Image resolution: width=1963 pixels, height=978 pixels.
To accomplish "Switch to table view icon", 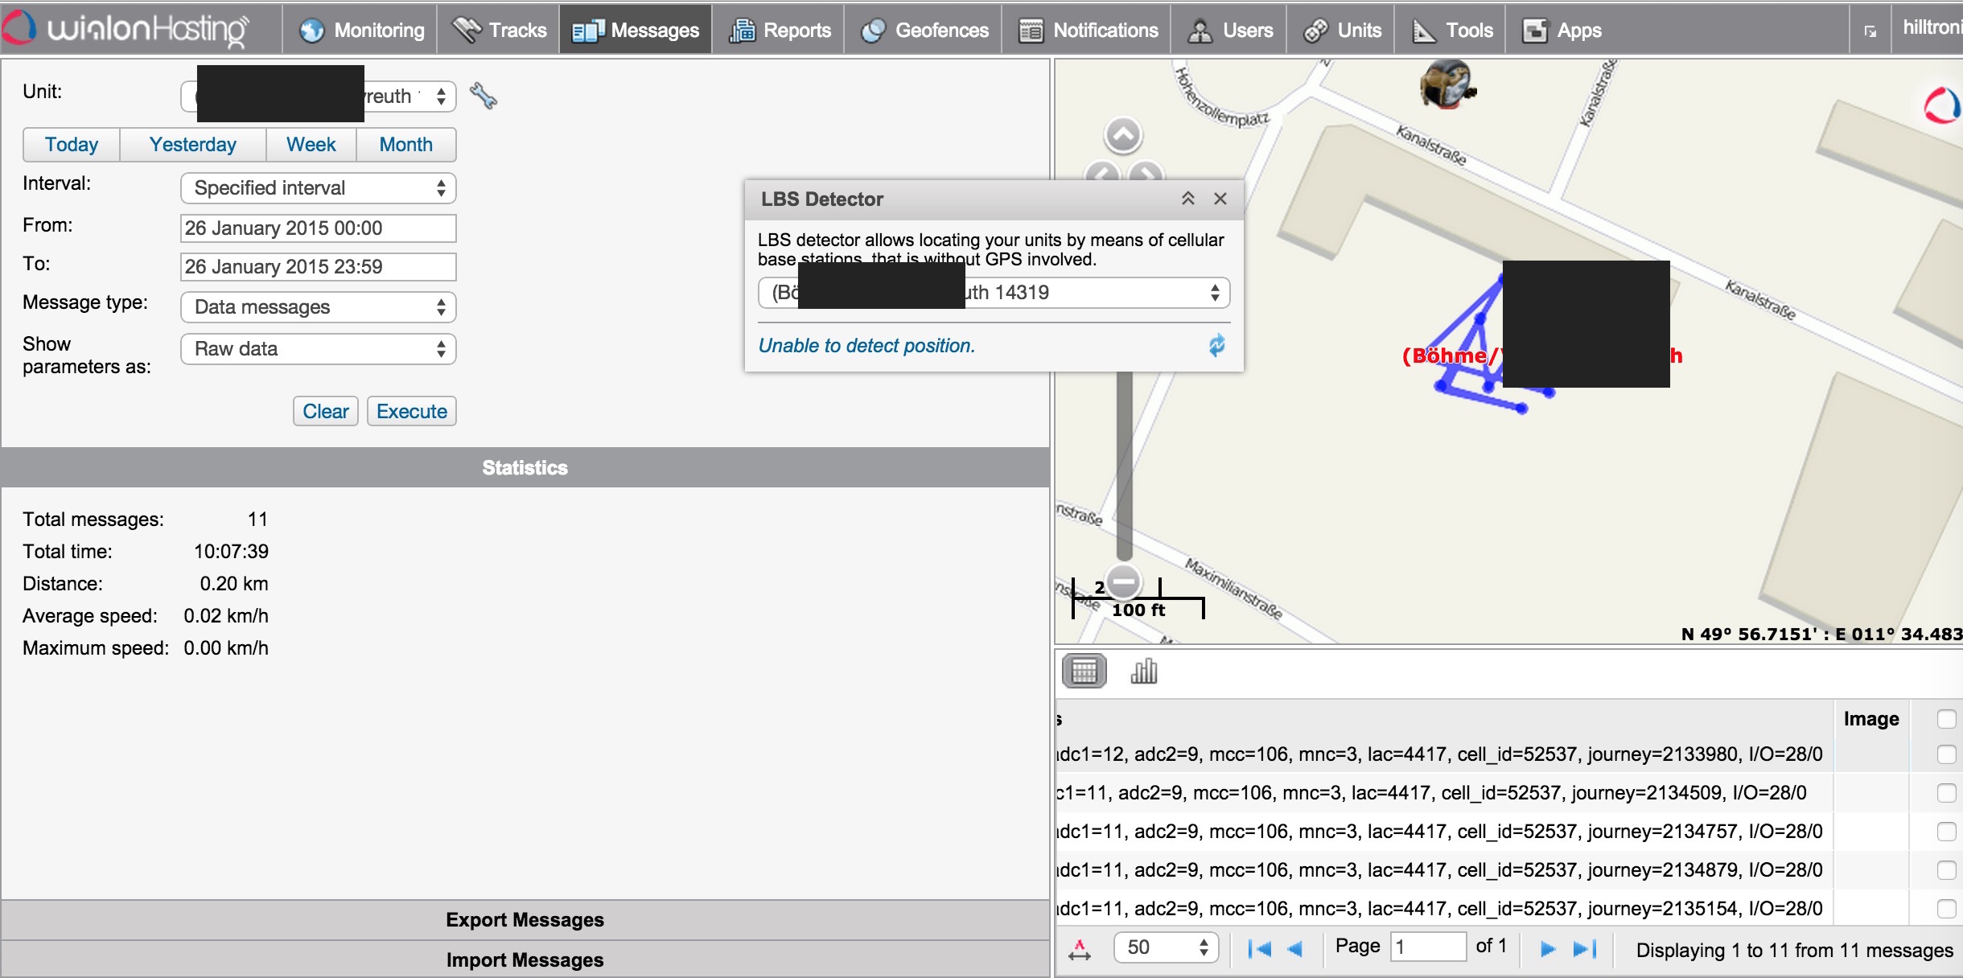I will 1084,671.
